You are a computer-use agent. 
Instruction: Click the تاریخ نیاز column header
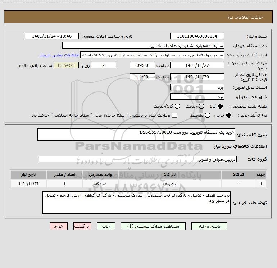[28, 174]
